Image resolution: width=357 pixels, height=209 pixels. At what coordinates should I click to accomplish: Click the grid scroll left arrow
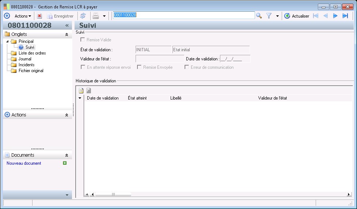click(x=92, y=194)
